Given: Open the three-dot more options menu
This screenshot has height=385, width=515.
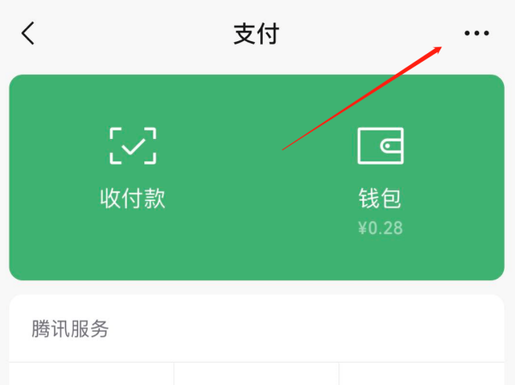Looking at the screenshot, I should tap(476, 33).
